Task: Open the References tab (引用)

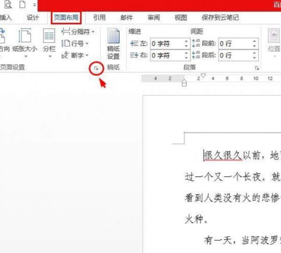Action: [99, 17]
